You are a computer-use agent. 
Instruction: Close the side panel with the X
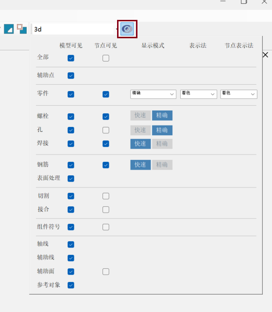click(265, 55)
